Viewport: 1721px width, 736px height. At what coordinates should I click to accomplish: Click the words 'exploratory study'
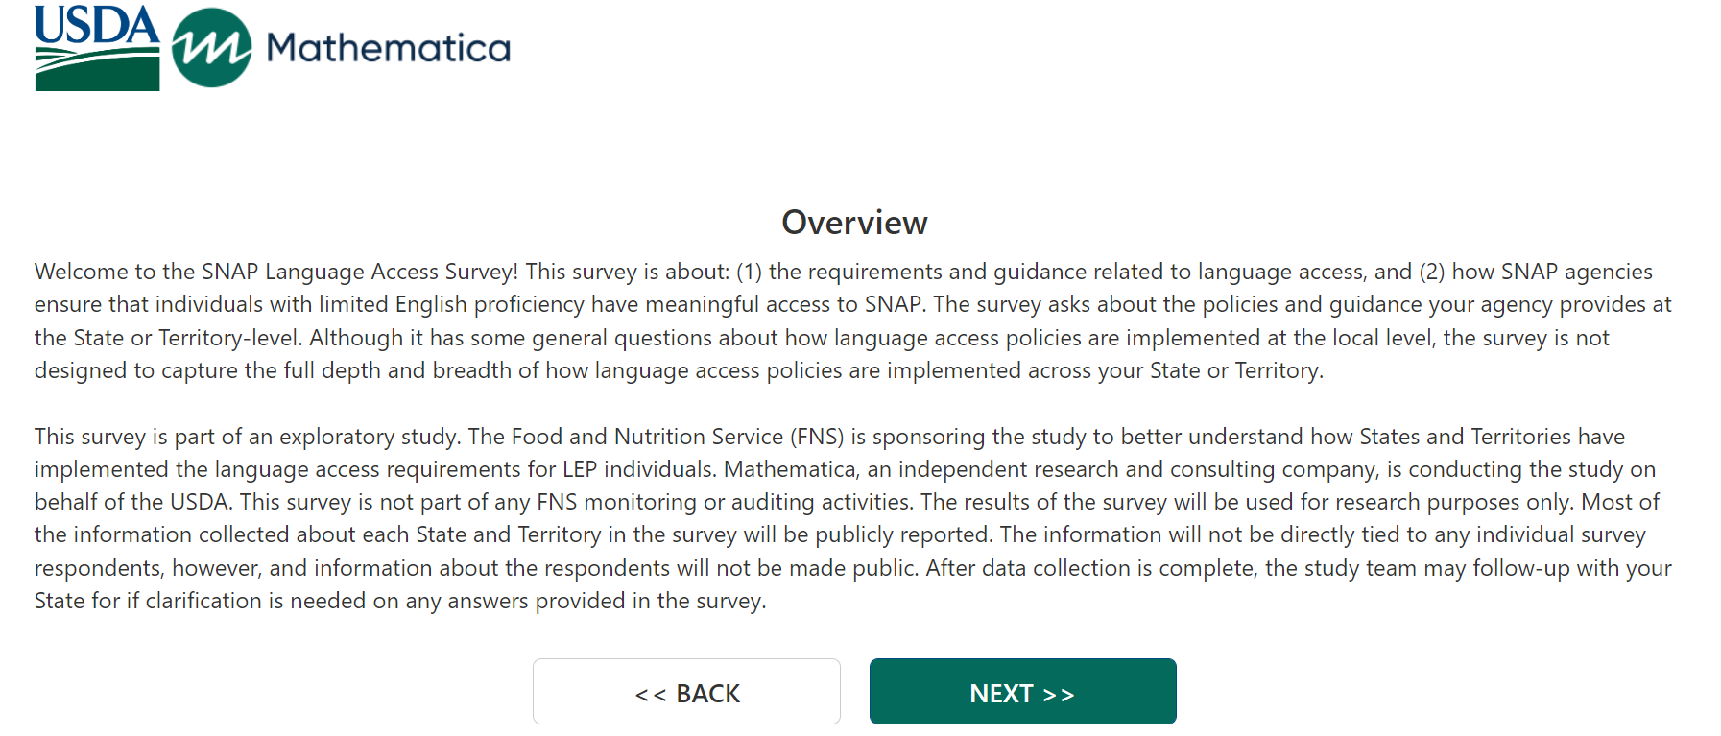pos(370,437)
